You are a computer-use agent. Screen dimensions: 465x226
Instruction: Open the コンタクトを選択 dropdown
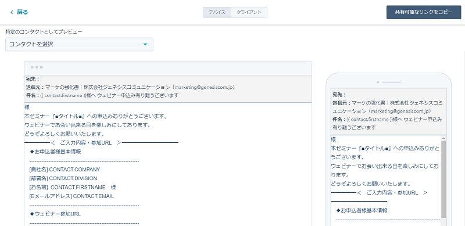[x=79, y=45]
